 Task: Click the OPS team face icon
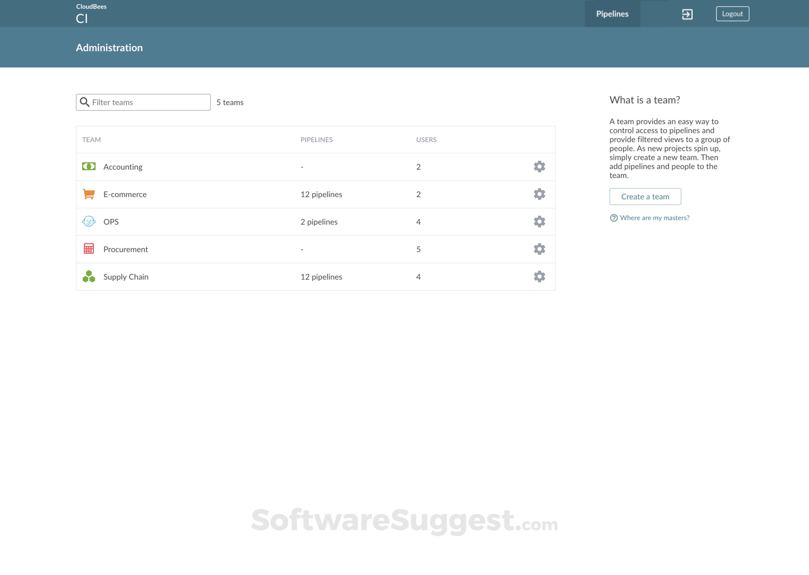click(x=88, y=221)
